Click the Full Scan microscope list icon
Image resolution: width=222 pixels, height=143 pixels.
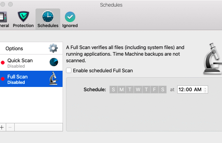[54, 78]
